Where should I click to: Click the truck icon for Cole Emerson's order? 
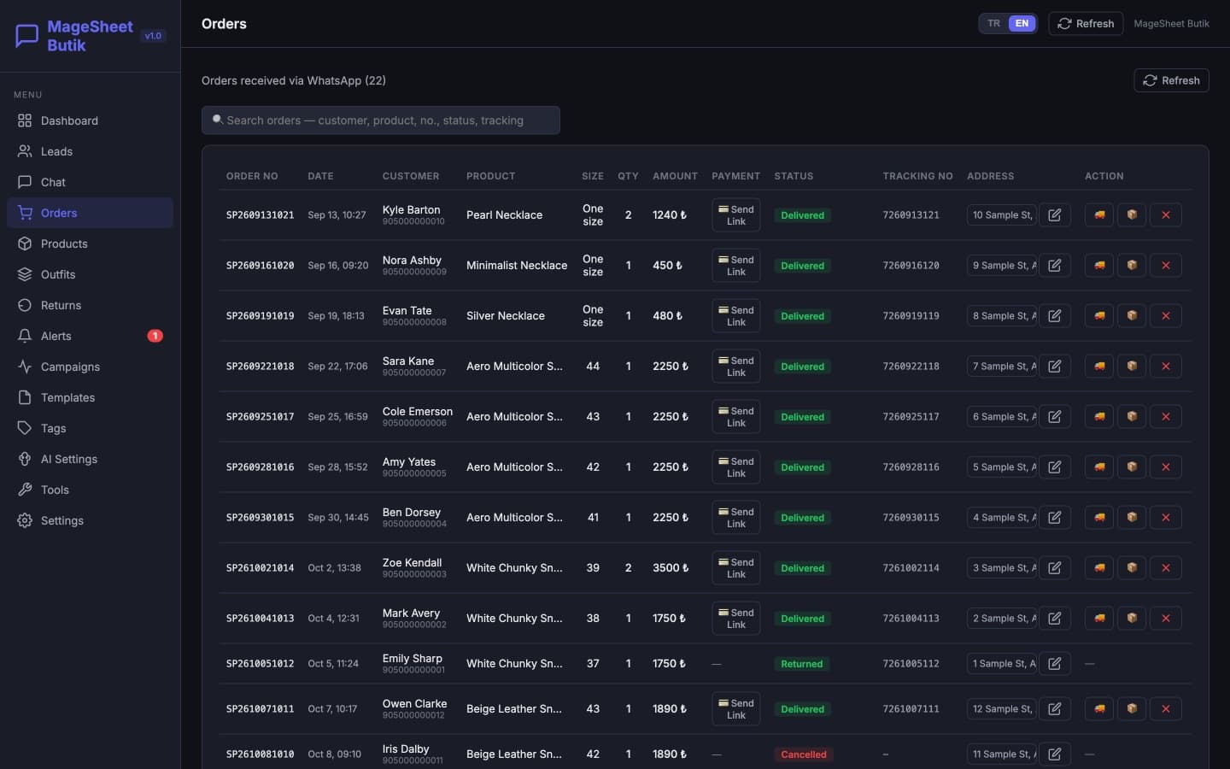click(1099, 417)
